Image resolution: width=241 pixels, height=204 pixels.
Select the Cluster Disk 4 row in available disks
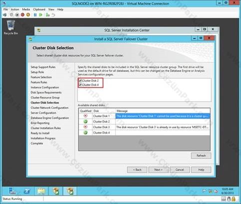tap(144, 132)
